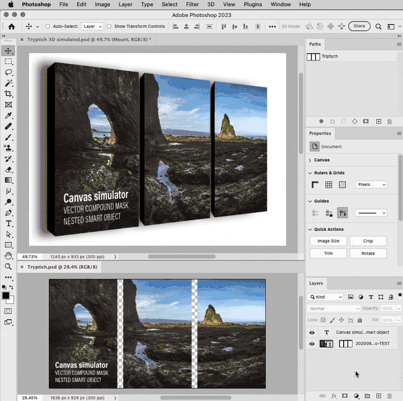Collapse the Guides section
This screenshot has width=403, height=401.
pos(310,201)
